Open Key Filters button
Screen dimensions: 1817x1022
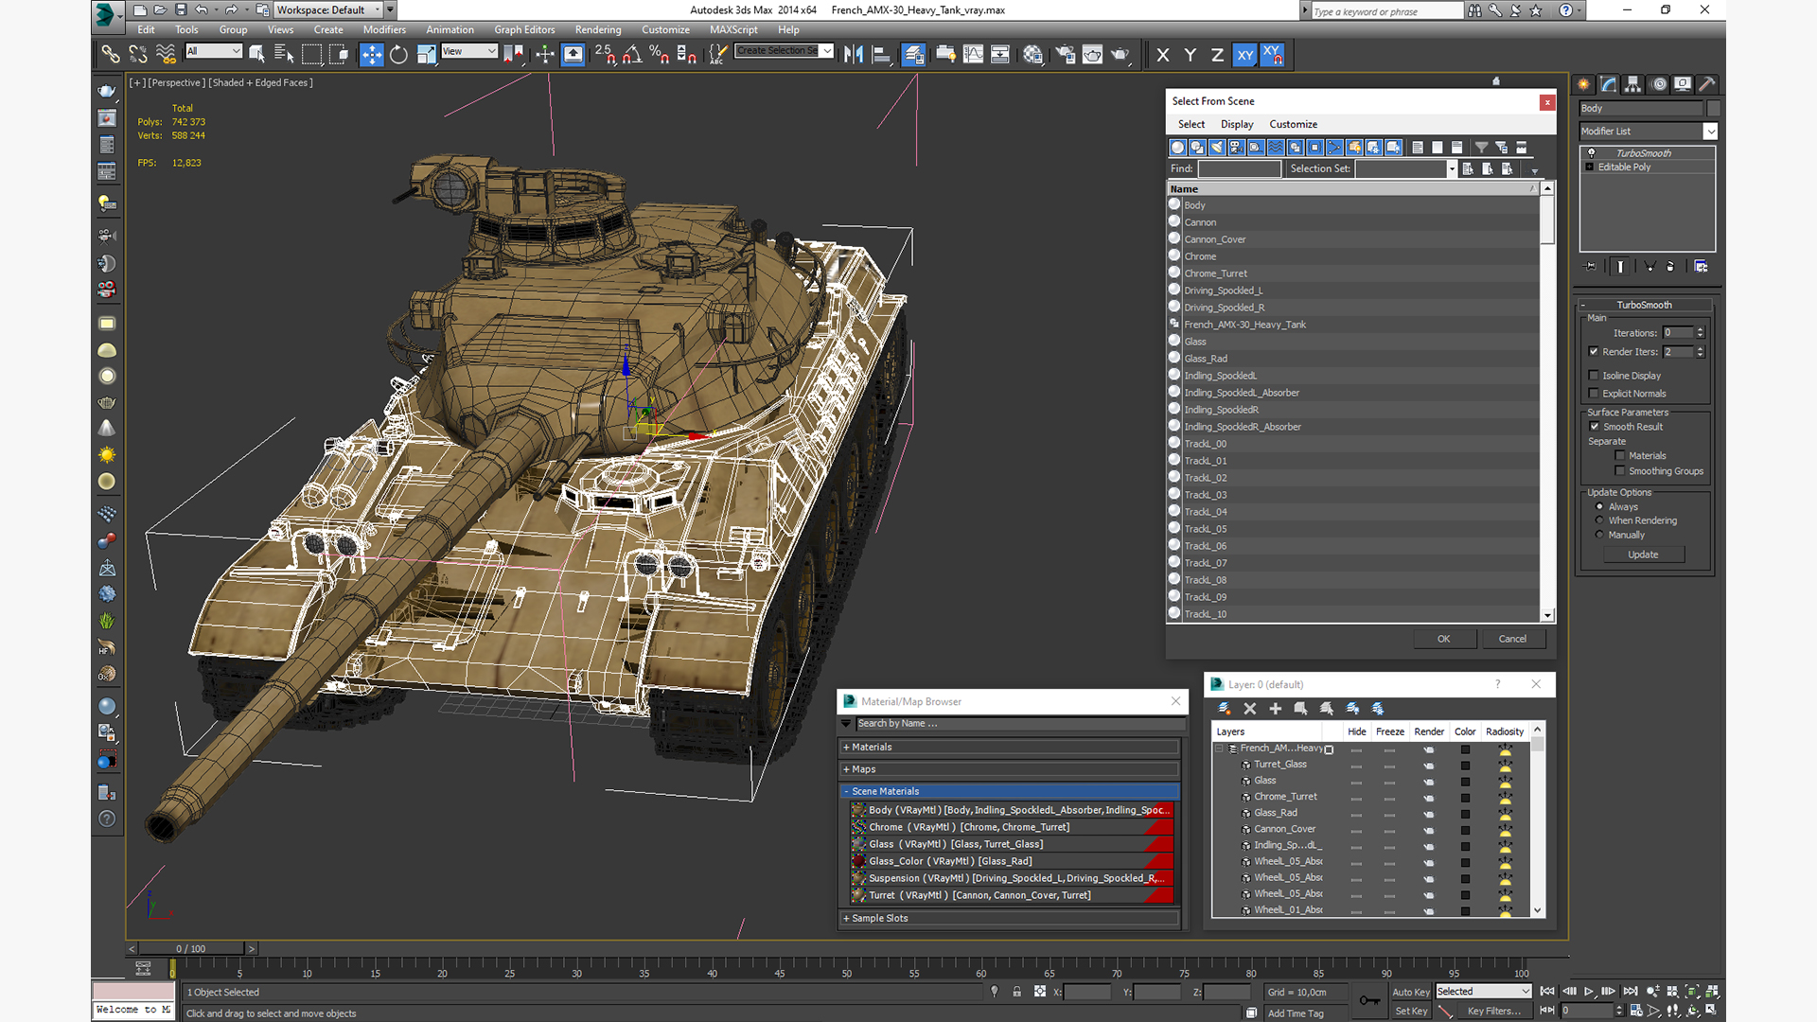pos(1493,1012)
